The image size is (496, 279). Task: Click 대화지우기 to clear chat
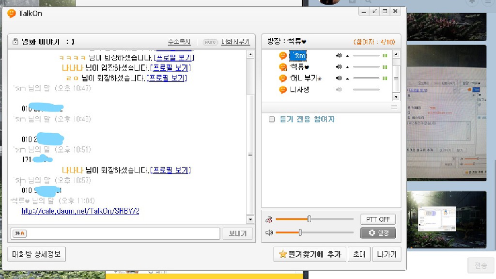coord(236,42)
